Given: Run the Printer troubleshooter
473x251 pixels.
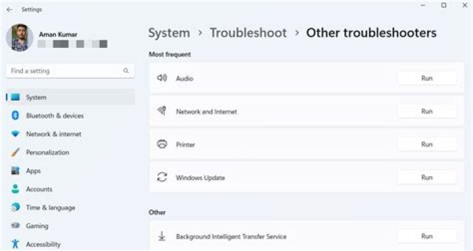Looking at the screenshot, I should (x=427, y=144).
